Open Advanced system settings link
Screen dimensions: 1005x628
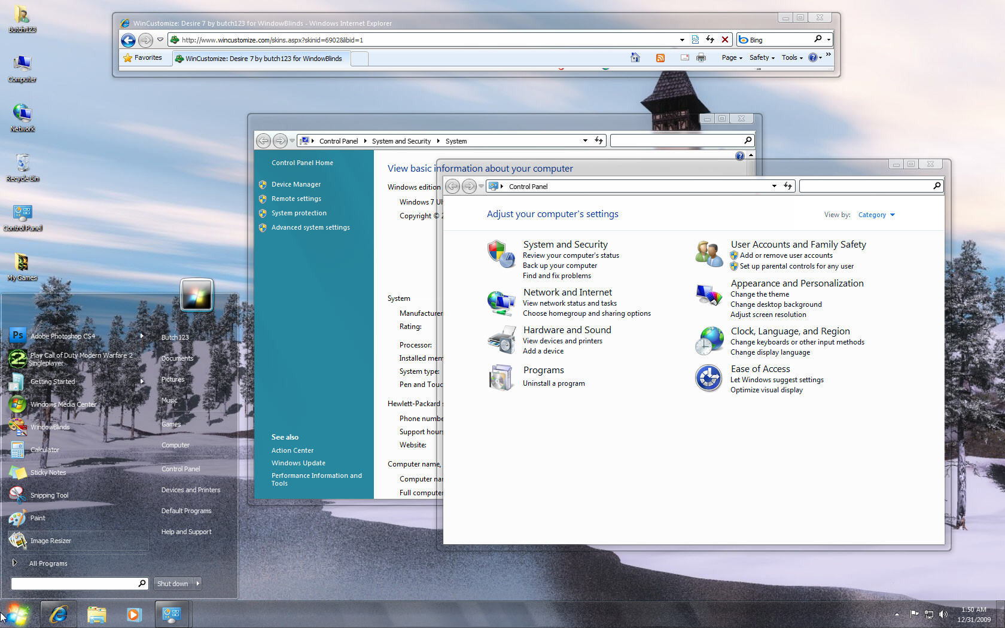coord(310,227)
